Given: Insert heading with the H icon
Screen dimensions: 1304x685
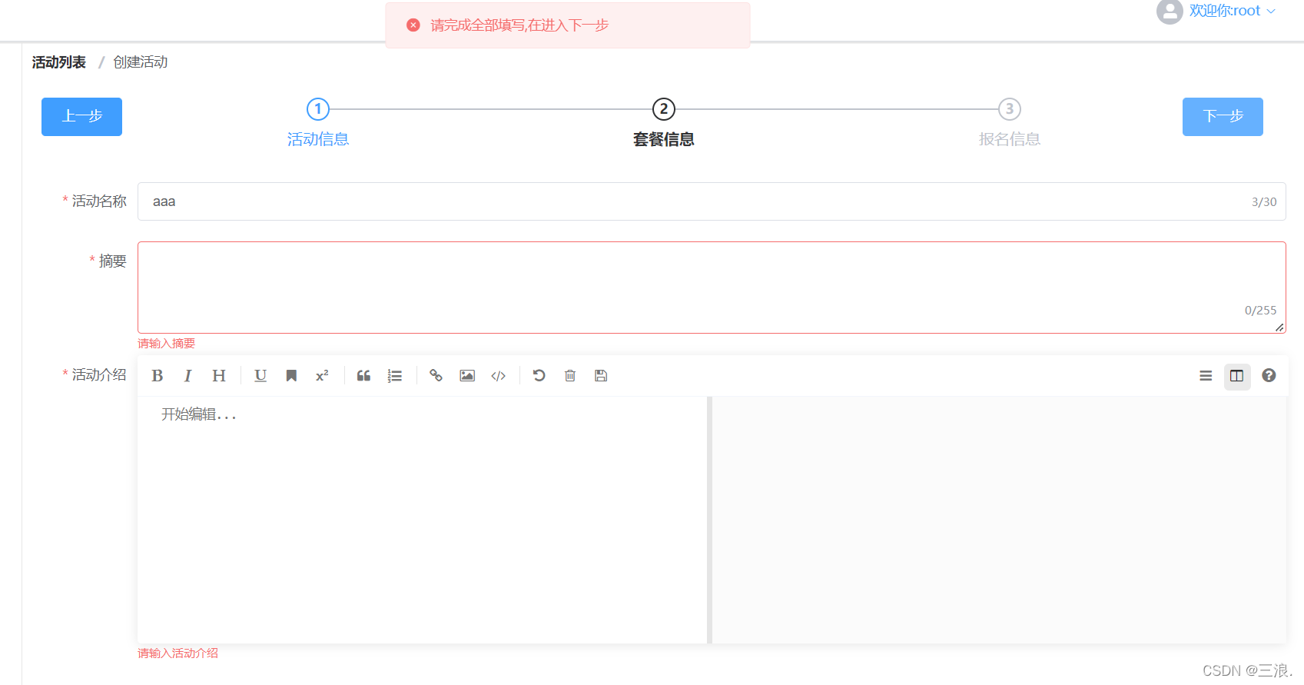Looking at the screenshot, I should [x=219, y=375].
